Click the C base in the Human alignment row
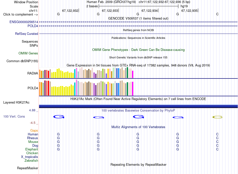 click(x=217, y=134)
